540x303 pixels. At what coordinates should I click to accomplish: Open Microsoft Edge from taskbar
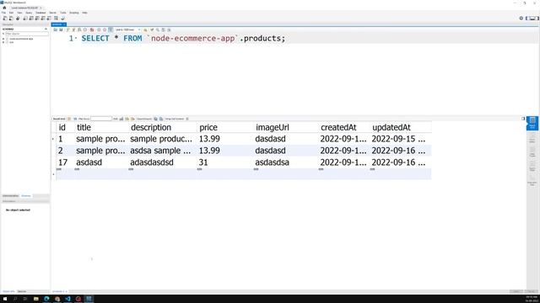pos(46,299)
